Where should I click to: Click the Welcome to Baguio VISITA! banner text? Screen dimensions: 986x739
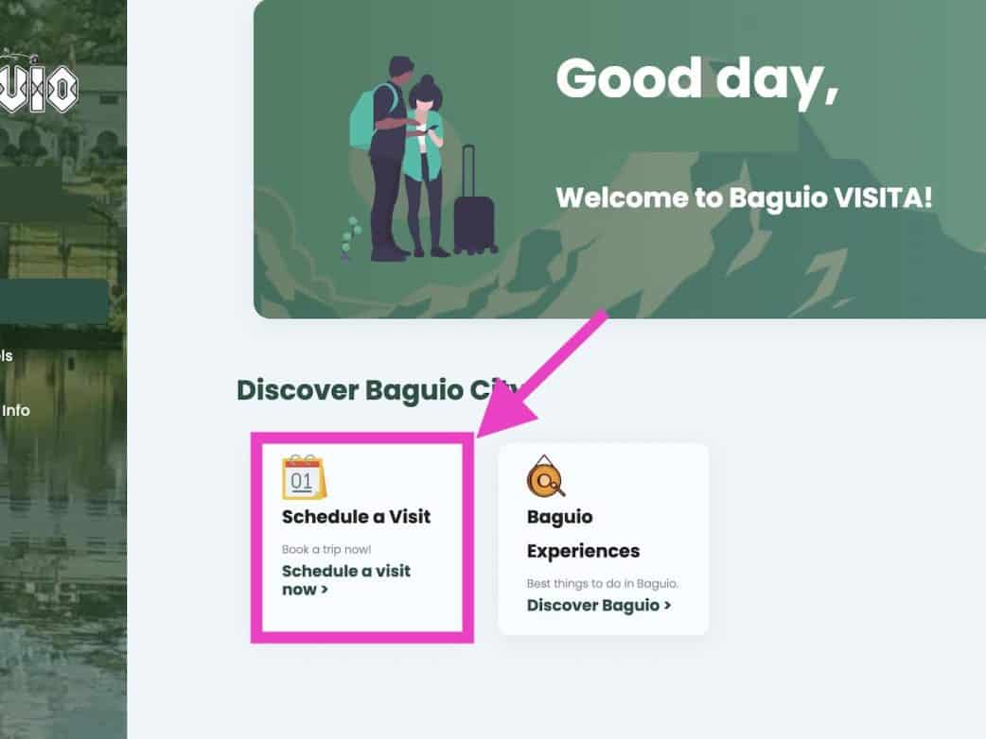(x=744, y=198)
